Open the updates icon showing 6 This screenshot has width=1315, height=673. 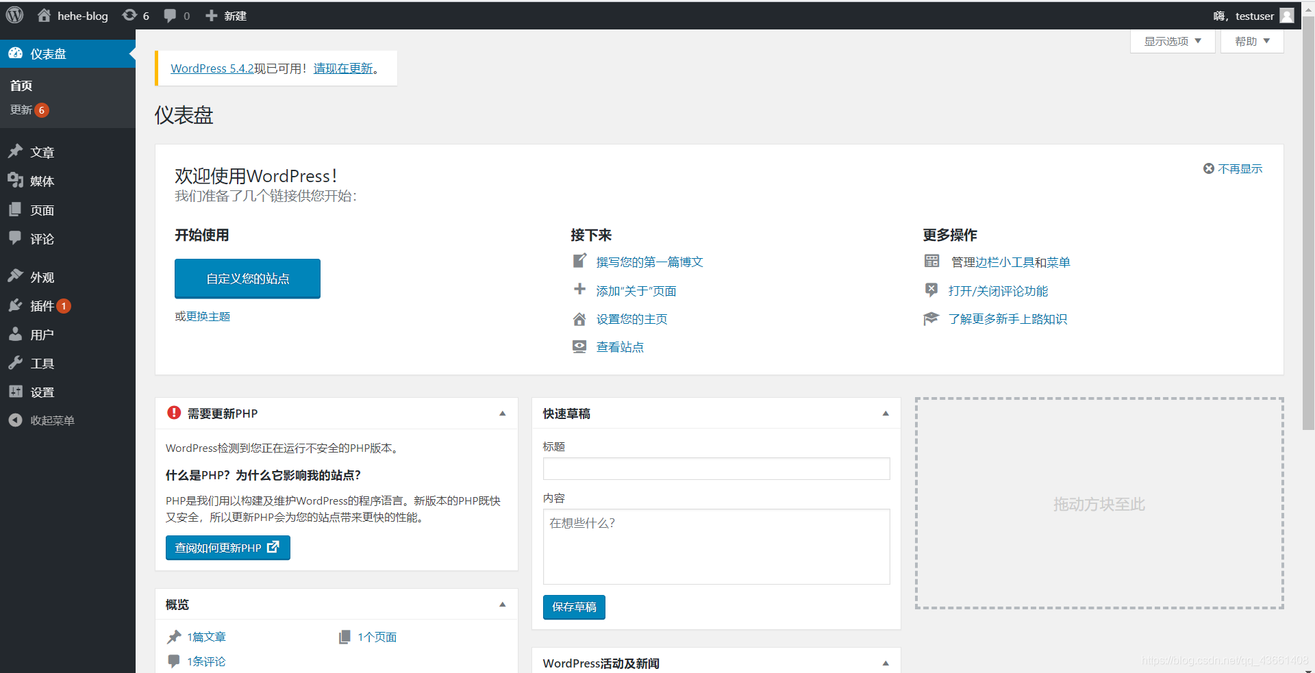[129, 15]
